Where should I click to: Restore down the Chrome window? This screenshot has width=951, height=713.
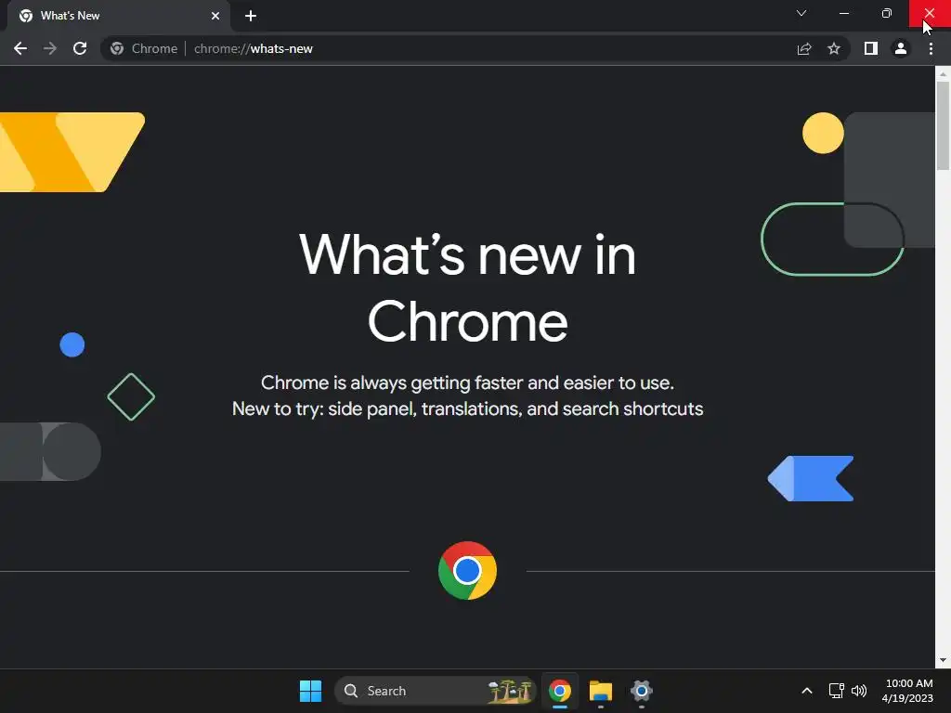click(x=887, y=13)
